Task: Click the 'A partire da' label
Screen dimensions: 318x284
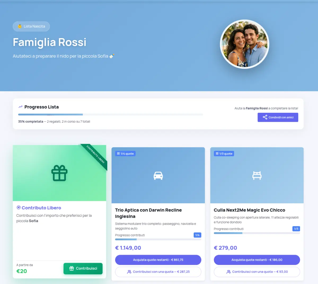Action: (25, 265)
